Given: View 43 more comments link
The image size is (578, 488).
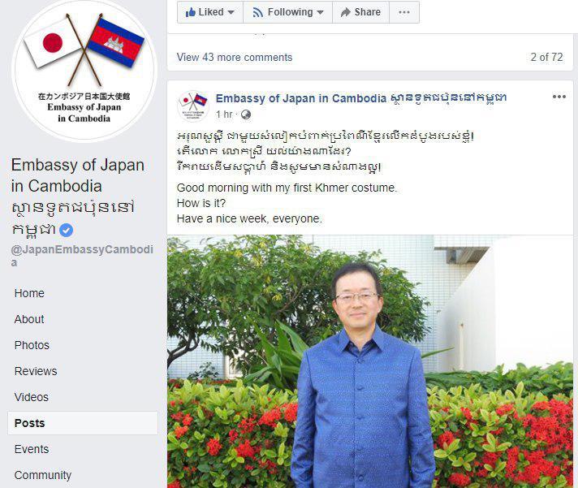Looking at the screenshot, I should point(235,58).
